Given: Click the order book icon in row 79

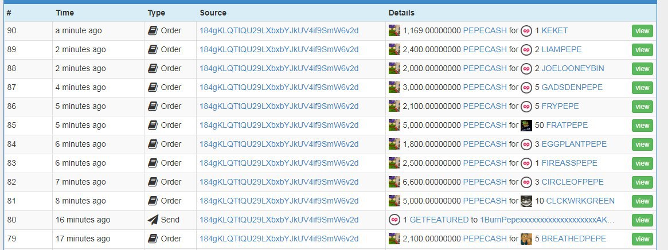Looking at the screenshot, I should (x=153, y=239).
